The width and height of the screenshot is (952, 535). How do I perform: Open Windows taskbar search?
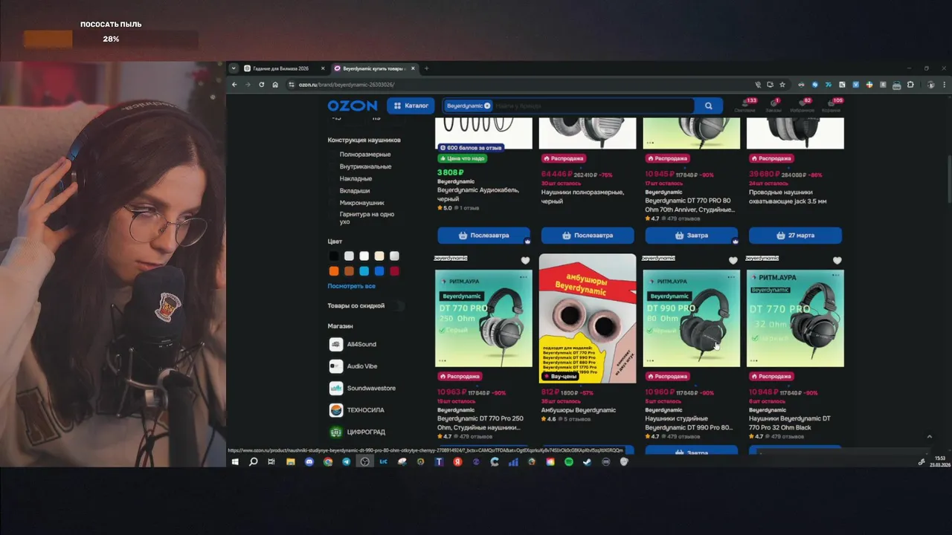coord(253,461)
